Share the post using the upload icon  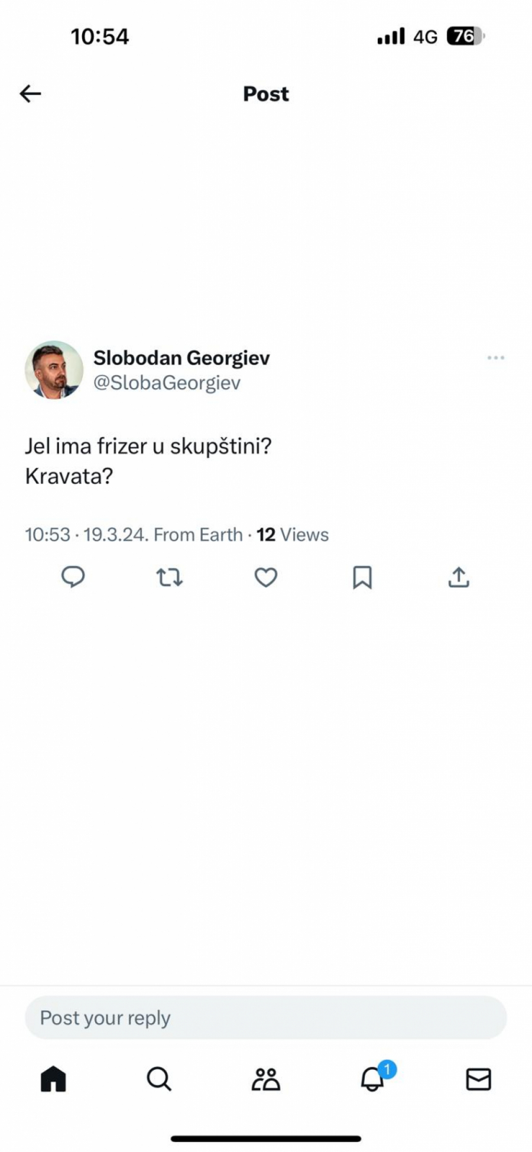(x=459, y=578)
